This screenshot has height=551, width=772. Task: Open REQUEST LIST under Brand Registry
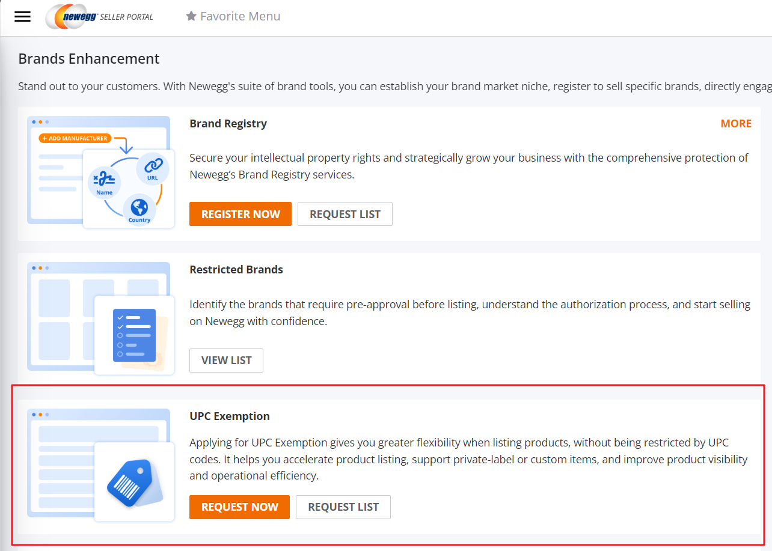point(345,215)
